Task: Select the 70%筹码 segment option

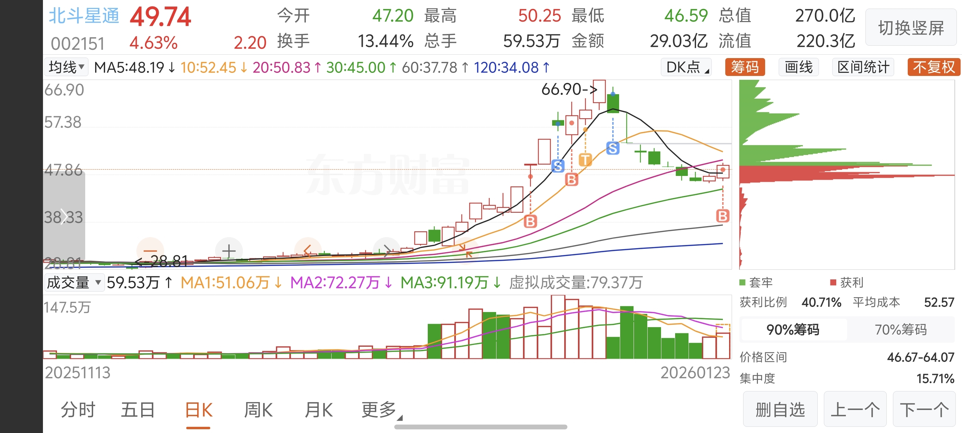Action: point(901,330)
